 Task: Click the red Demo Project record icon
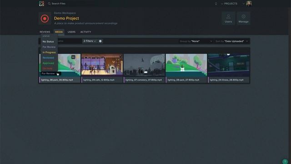[x=45, y=18]
